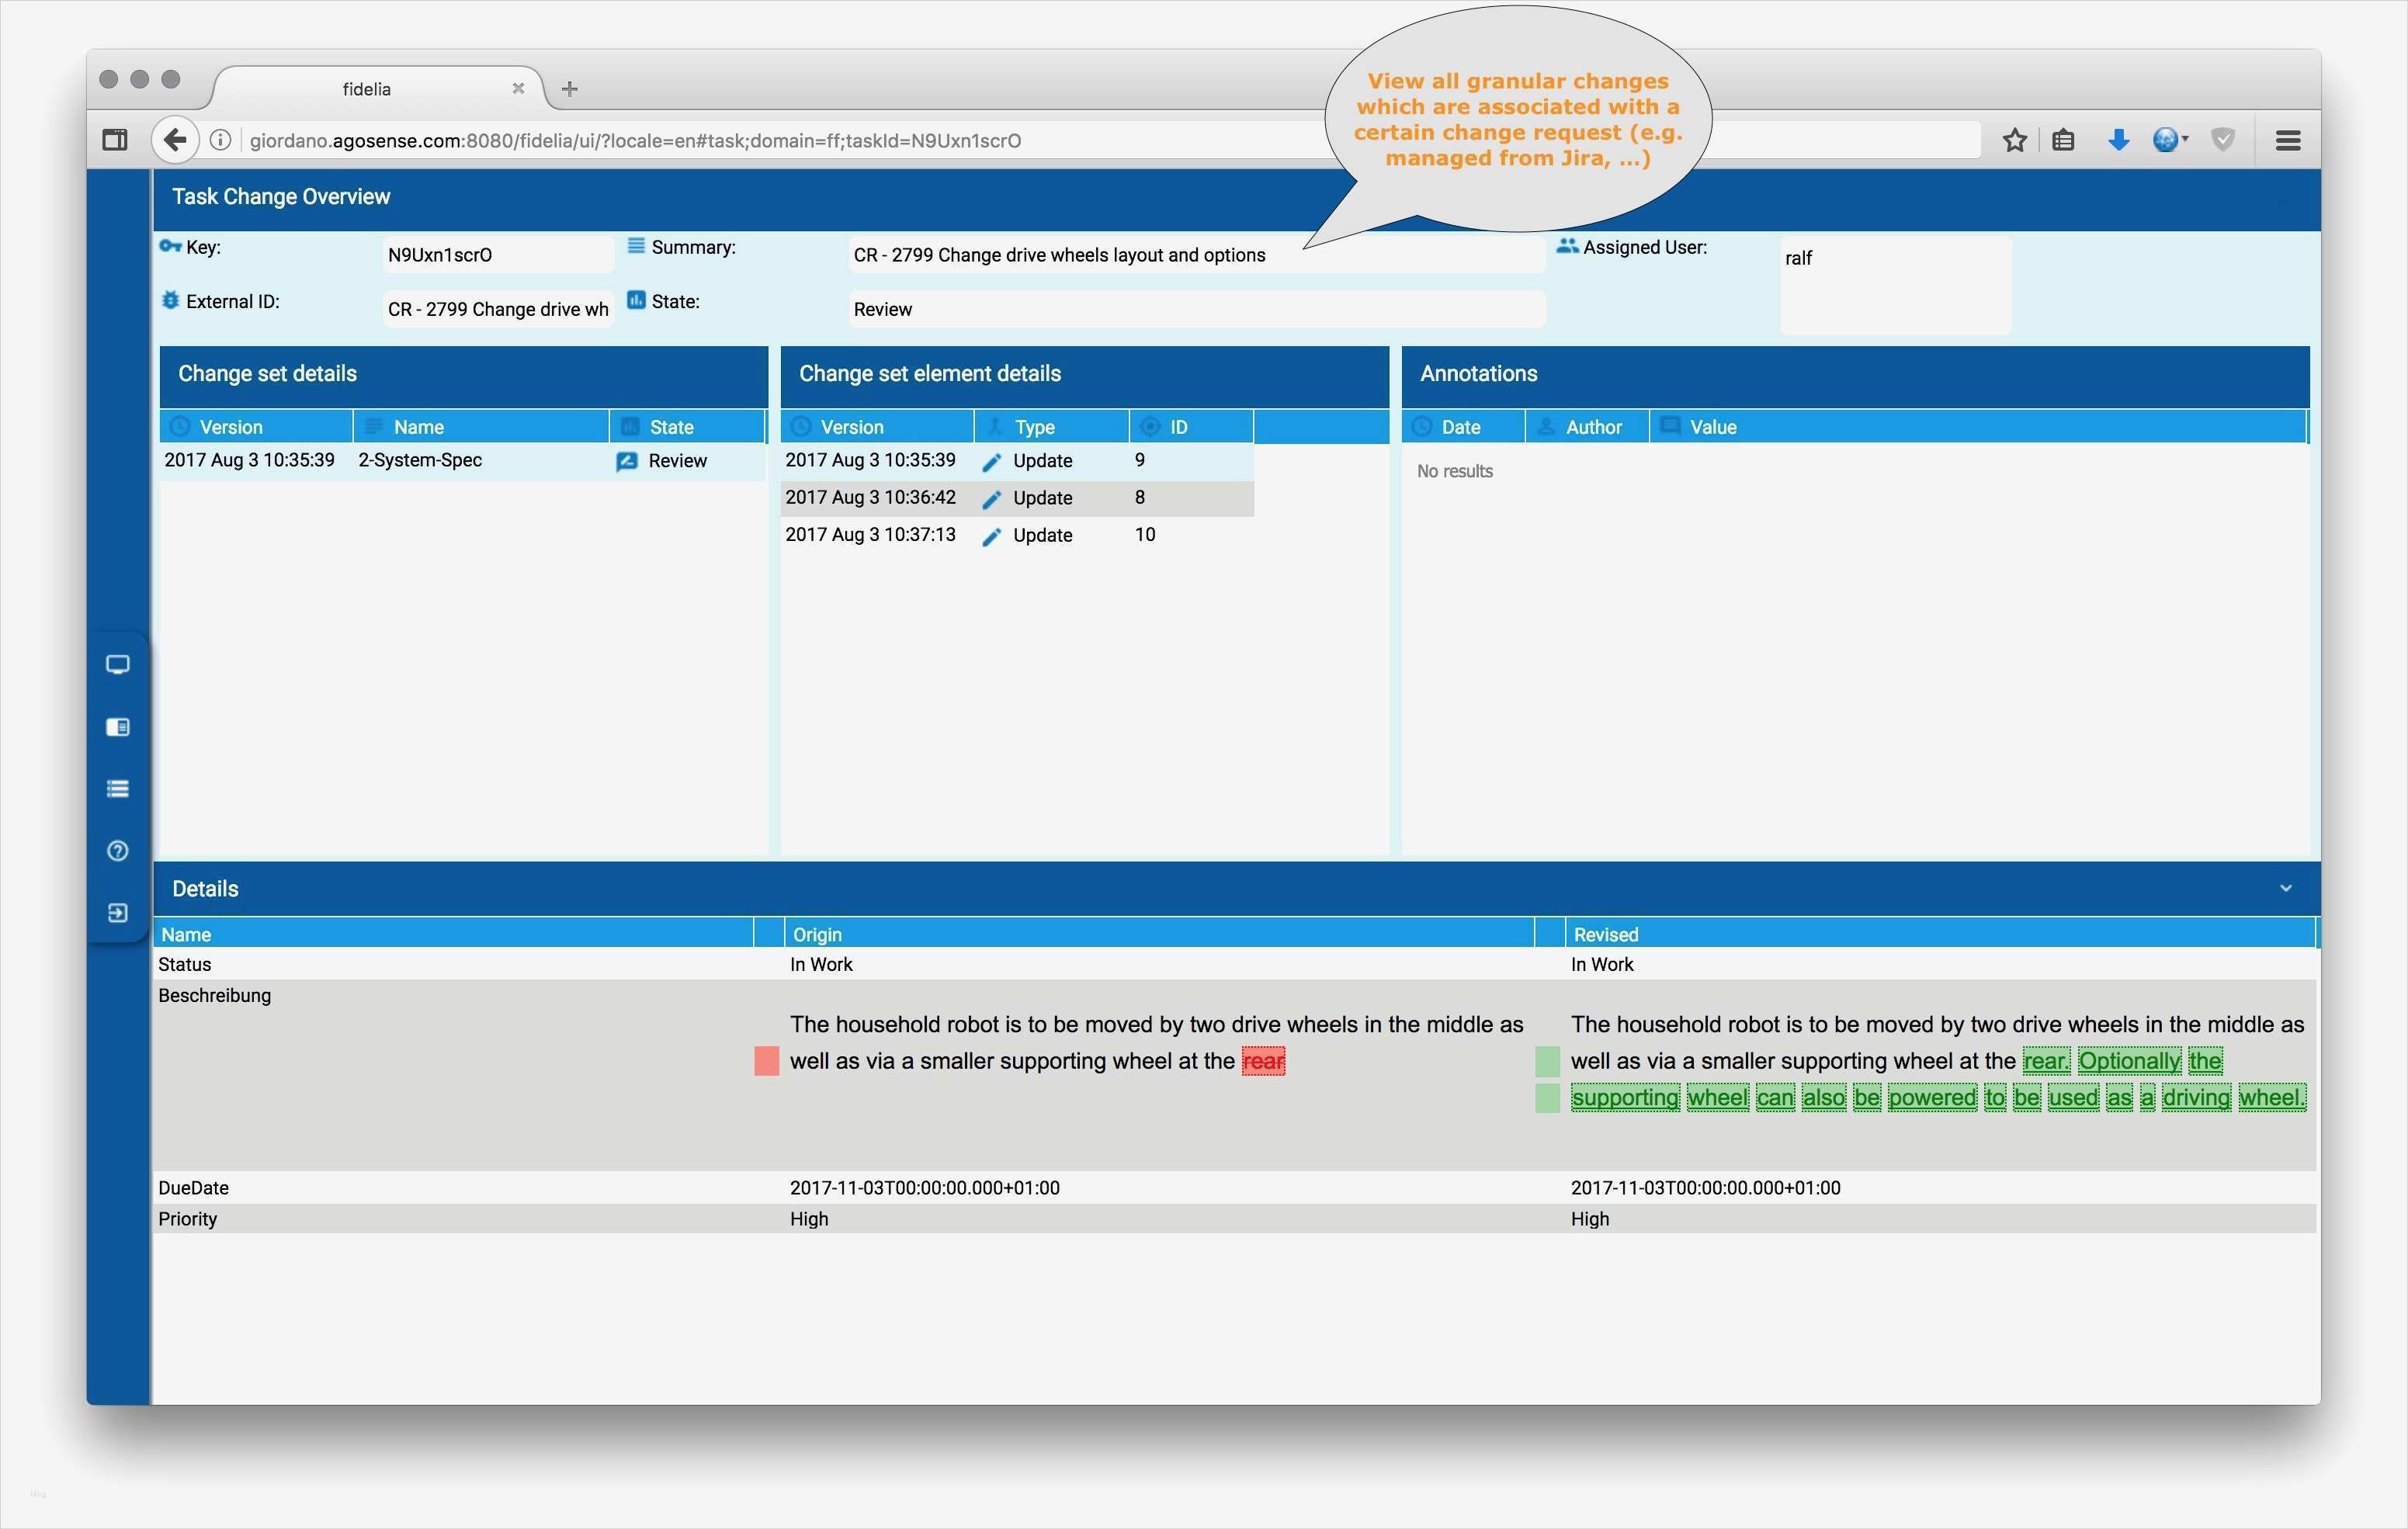
Task: Collapse the Details panel chevron
Action: [2285, 888]
